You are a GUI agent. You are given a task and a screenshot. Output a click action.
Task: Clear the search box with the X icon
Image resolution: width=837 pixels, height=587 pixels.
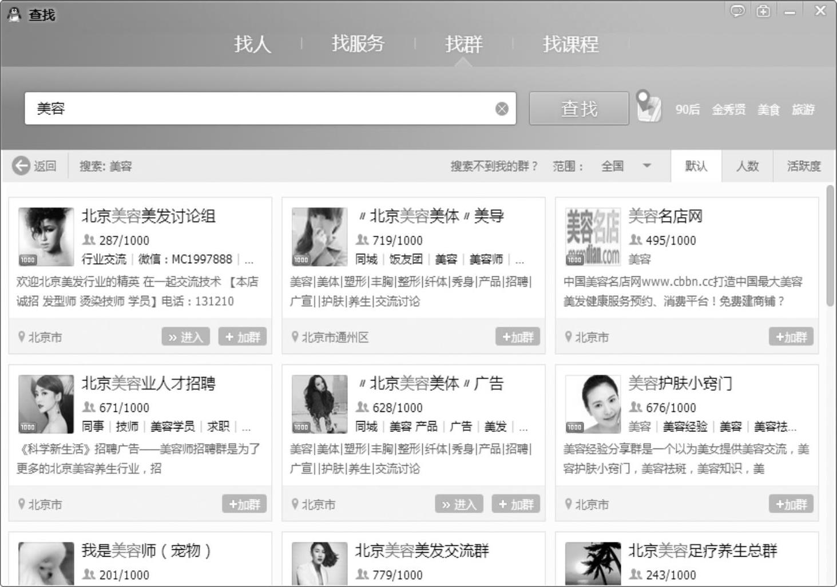502,109
